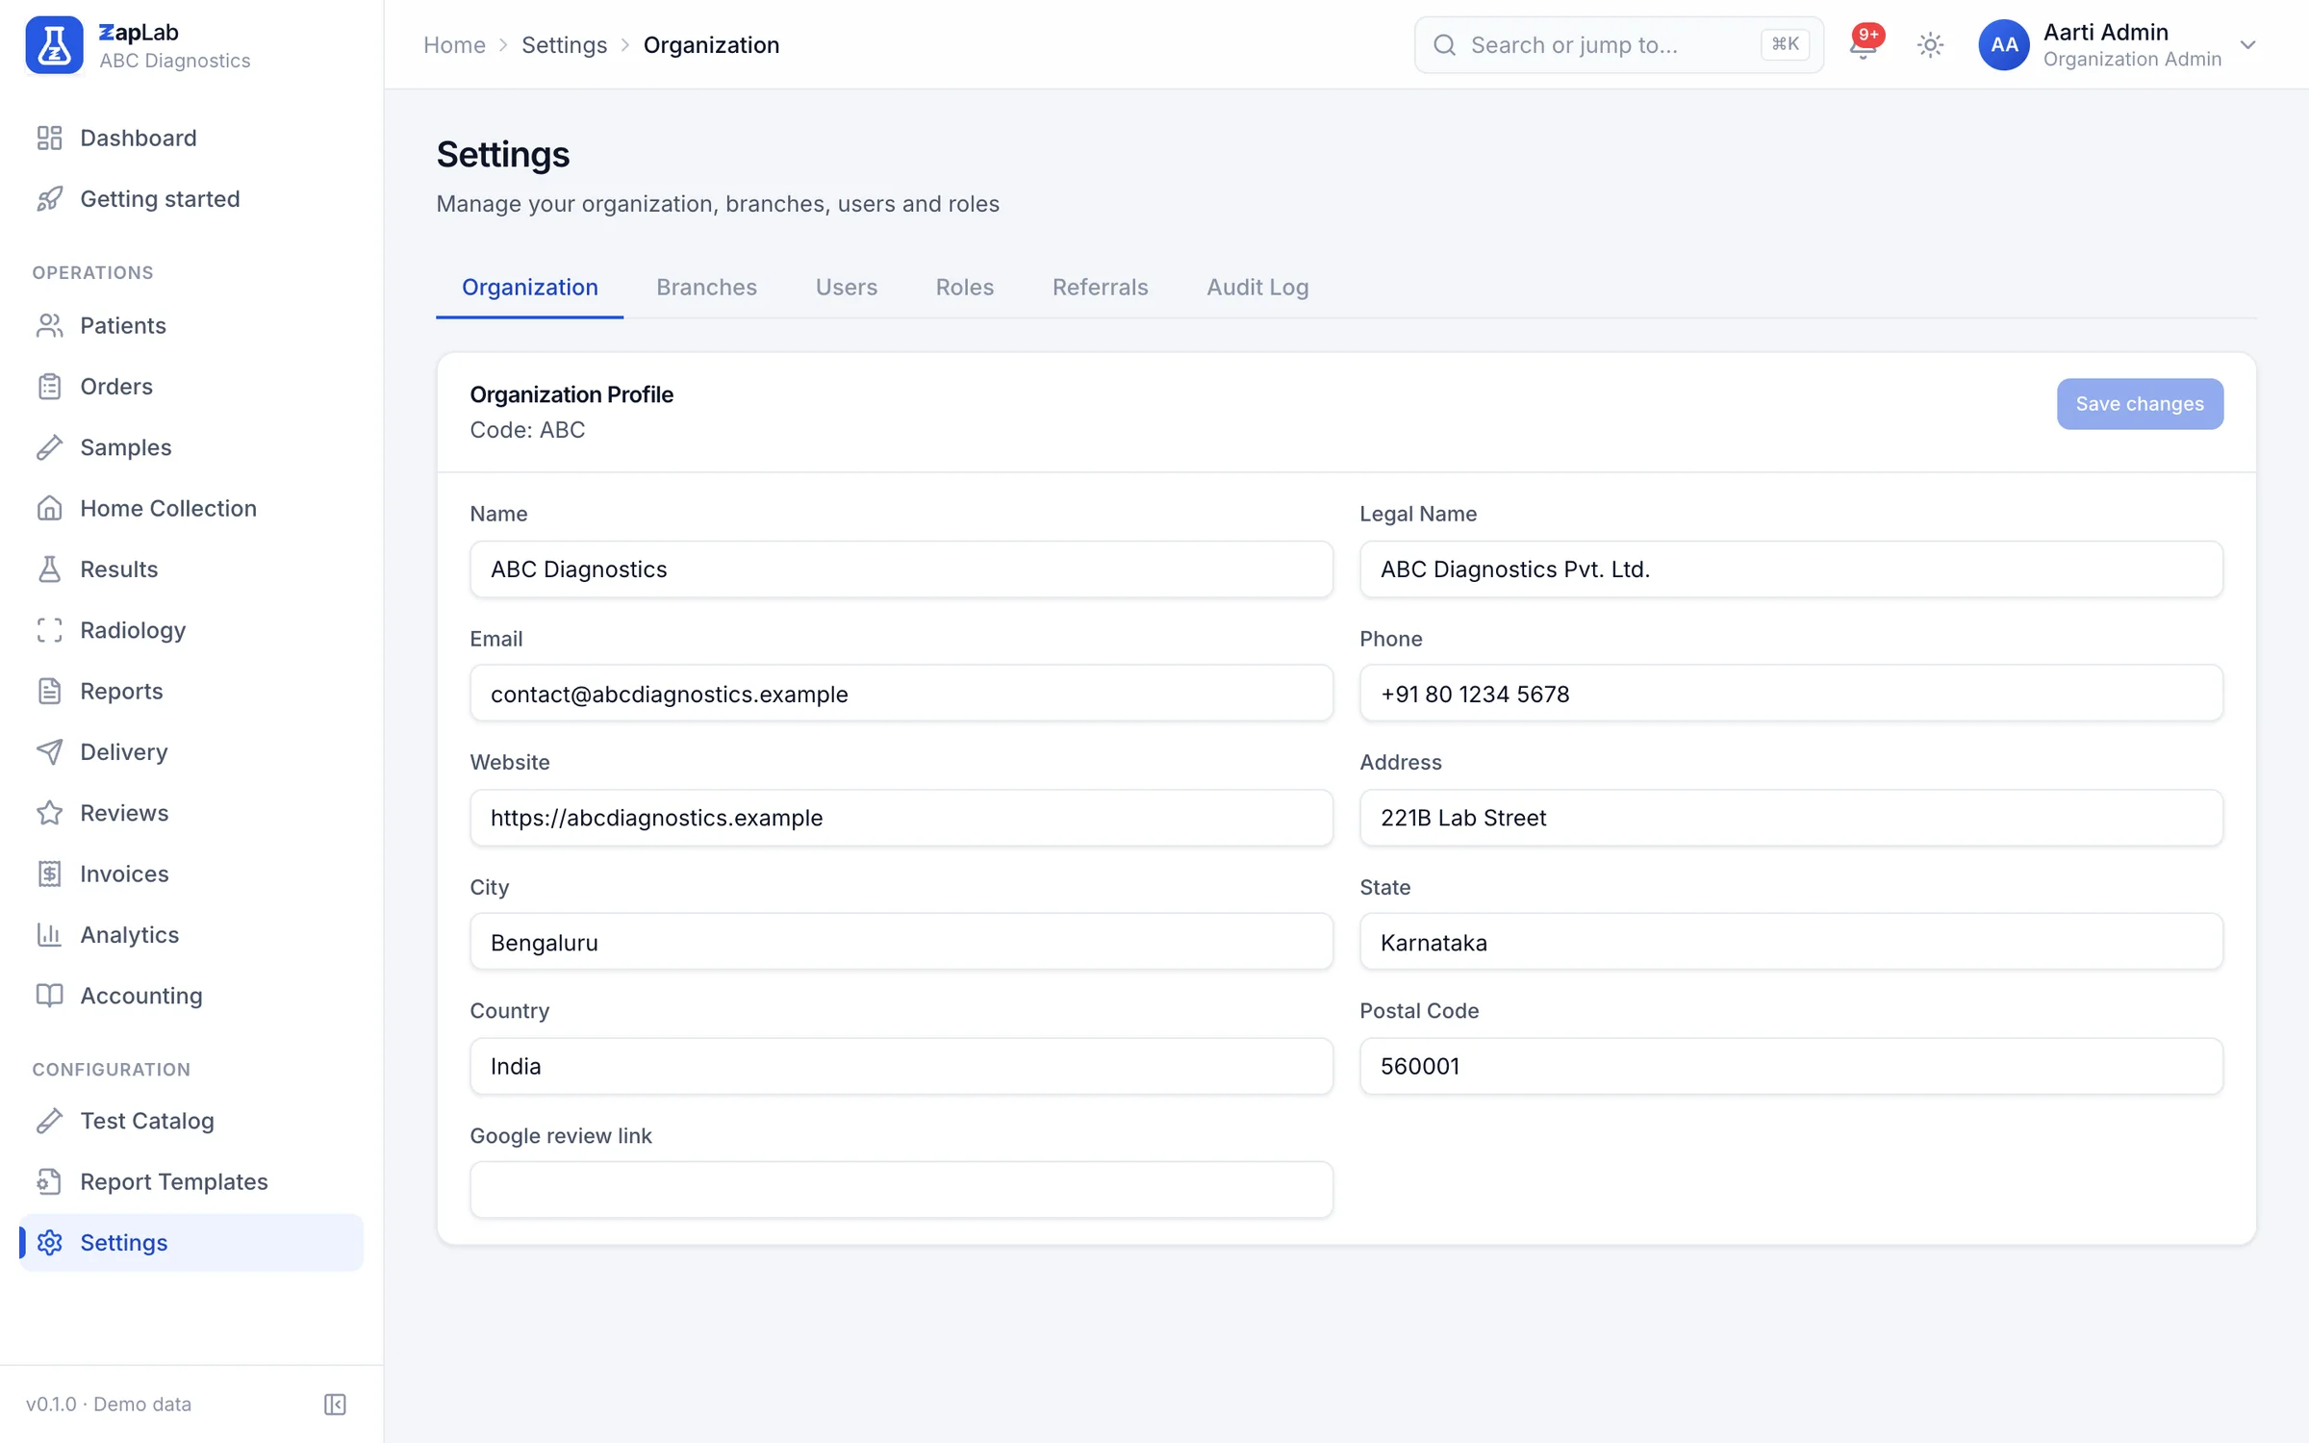This screenshot has width=2309, height=1443.
Task: Click the Organization breadcrumb text
Action: pos(711,45)
